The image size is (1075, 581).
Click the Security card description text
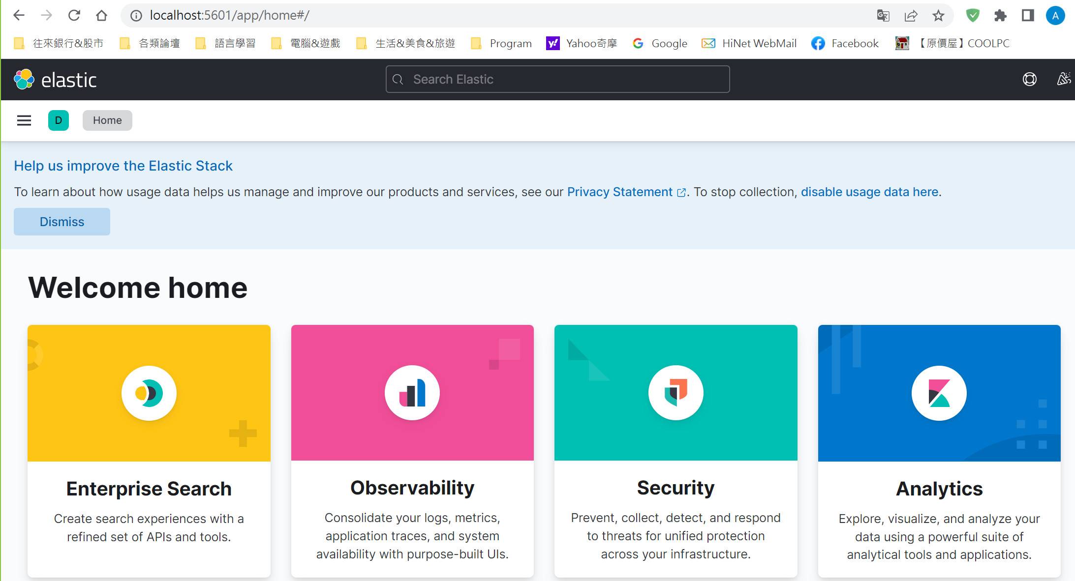coord(676,536)
